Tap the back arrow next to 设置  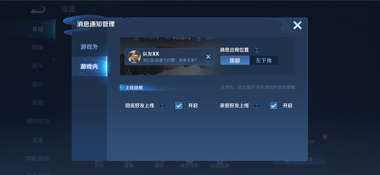click(38, 9)
